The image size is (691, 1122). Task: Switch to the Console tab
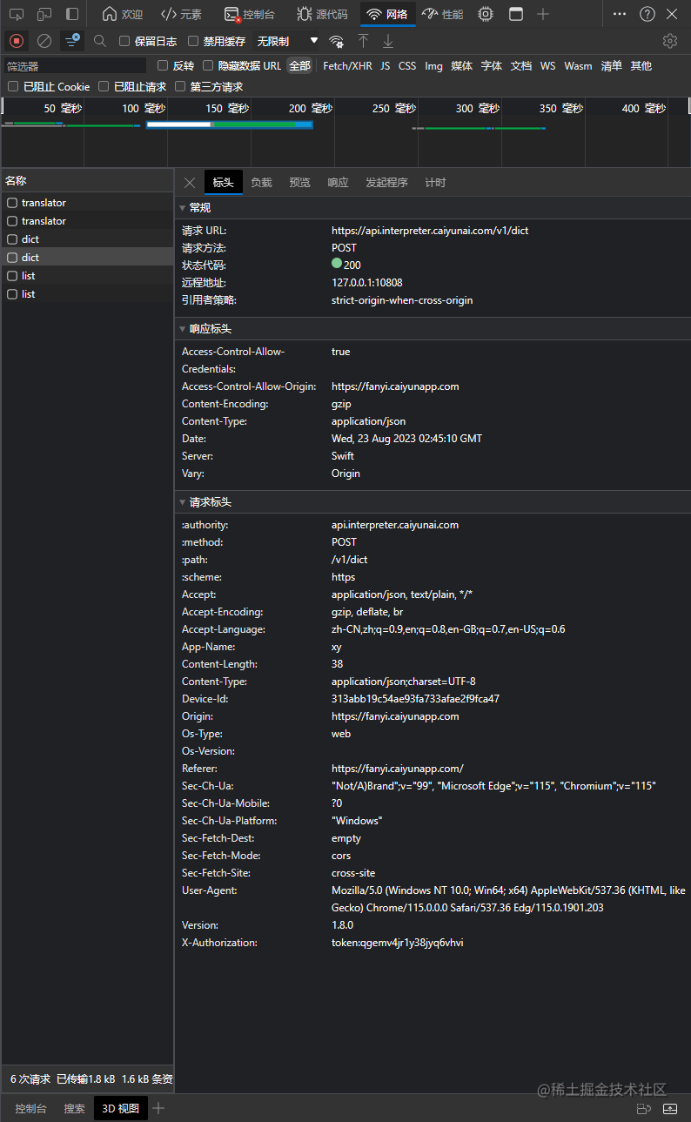point(250,14)
